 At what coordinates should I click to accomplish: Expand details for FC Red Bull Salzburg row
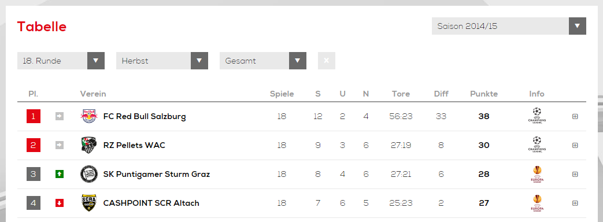coord(575,116)
